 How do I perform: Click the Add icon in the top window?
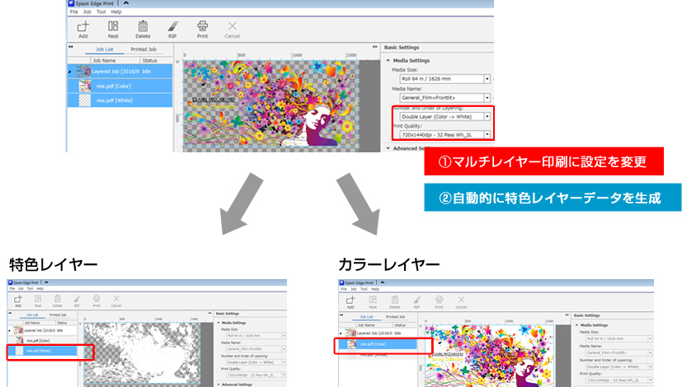83,27
